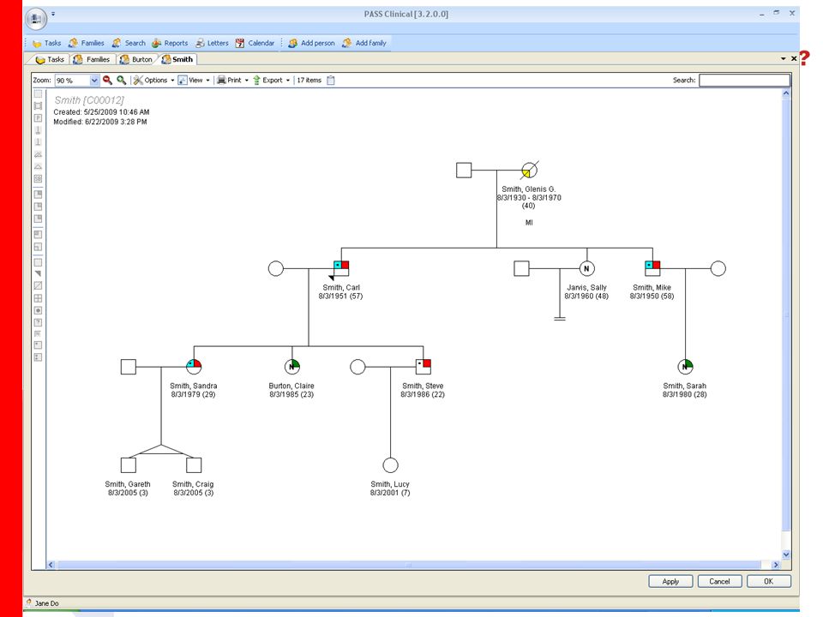Select Steve Smith's square symbol
The image size is (823, 617).
(x=423, y=367)
